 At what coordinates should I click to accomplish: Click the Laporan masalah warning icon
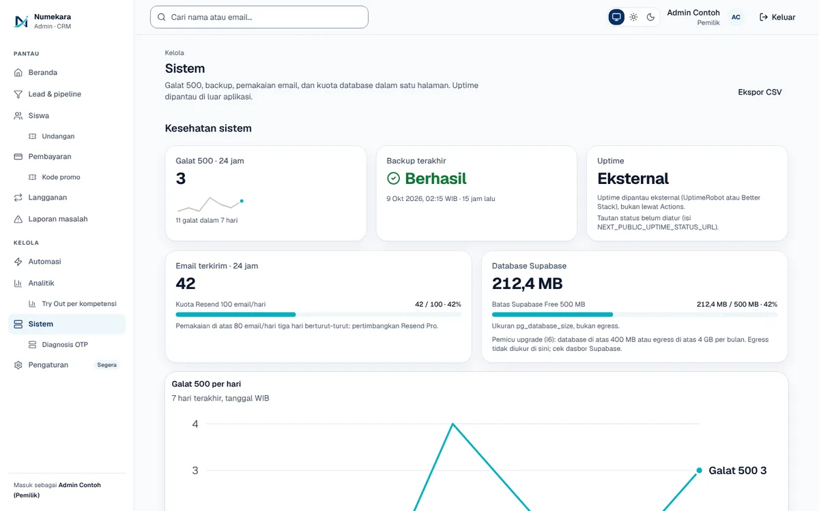18,219
